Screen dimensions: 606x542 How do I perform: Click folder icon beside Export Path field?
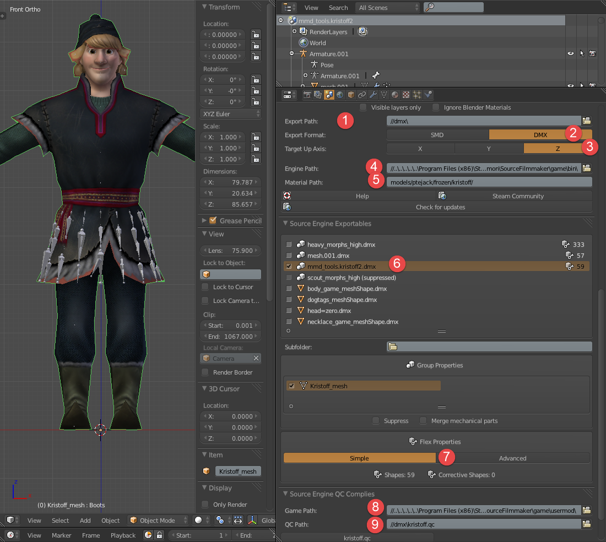click(587, 121)
